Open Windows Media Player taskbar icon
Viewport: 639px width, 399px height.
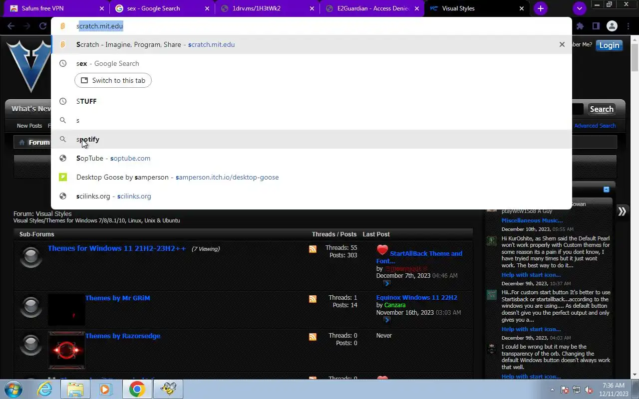[105, 389]
